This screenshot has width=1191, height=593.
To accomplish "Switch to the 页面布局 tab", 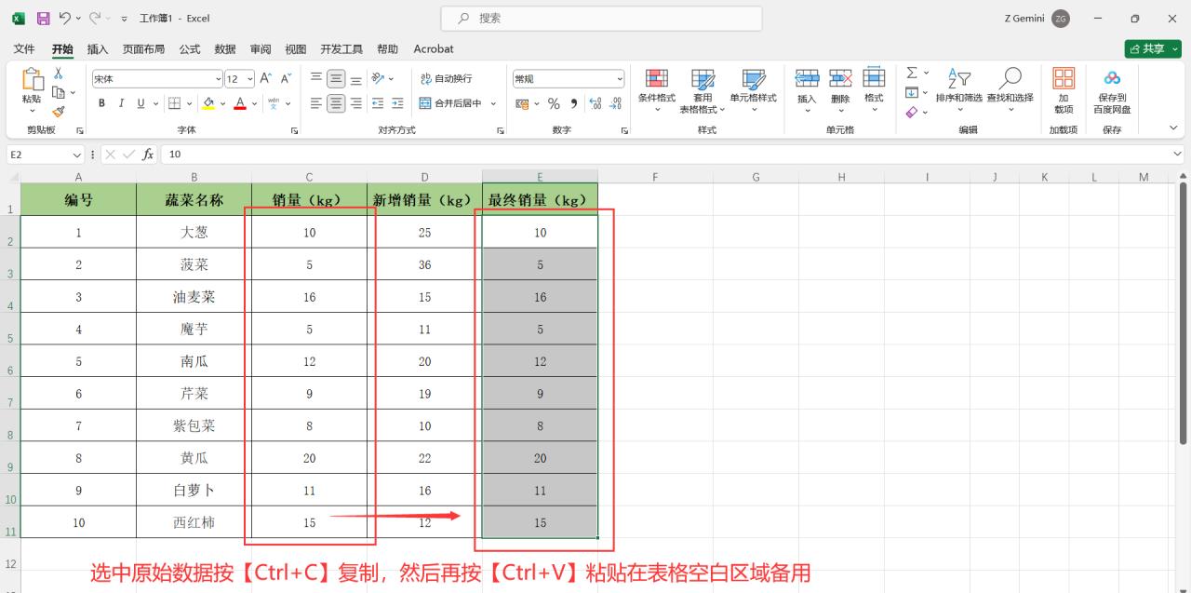I will click(143, 48).
